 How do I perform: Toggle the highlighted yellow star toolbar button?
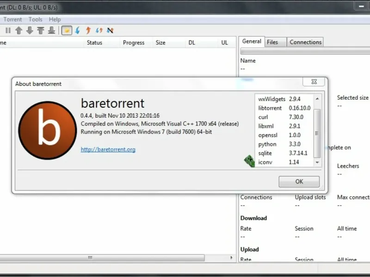pyautogui.click(x=66, y=30)
